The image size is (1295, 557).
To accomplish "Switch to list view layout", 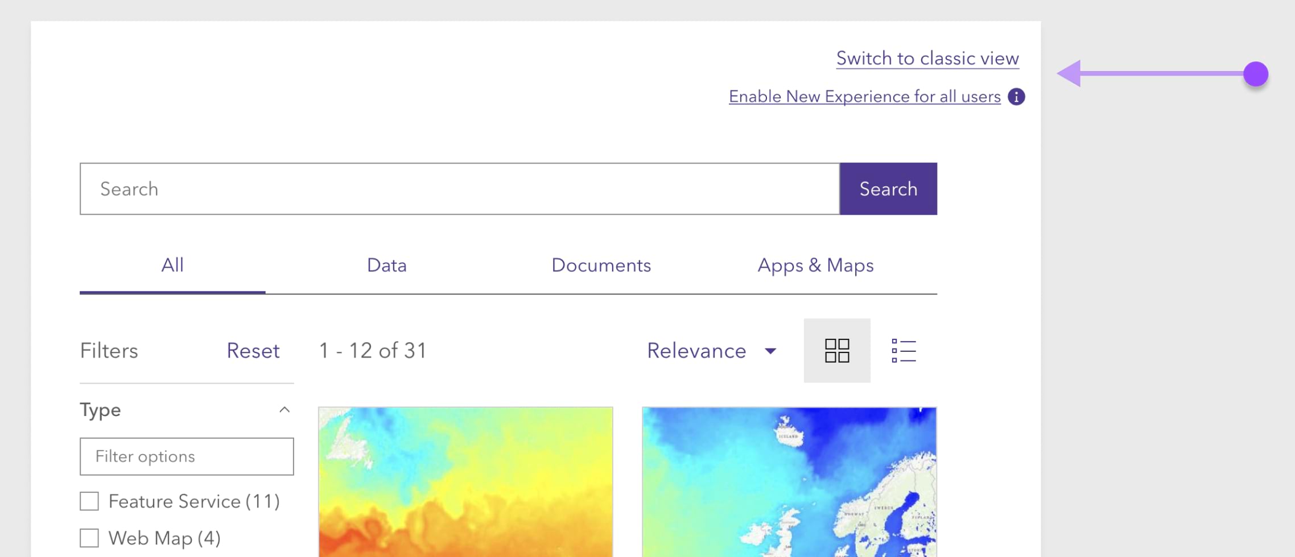I will point(904,351).
